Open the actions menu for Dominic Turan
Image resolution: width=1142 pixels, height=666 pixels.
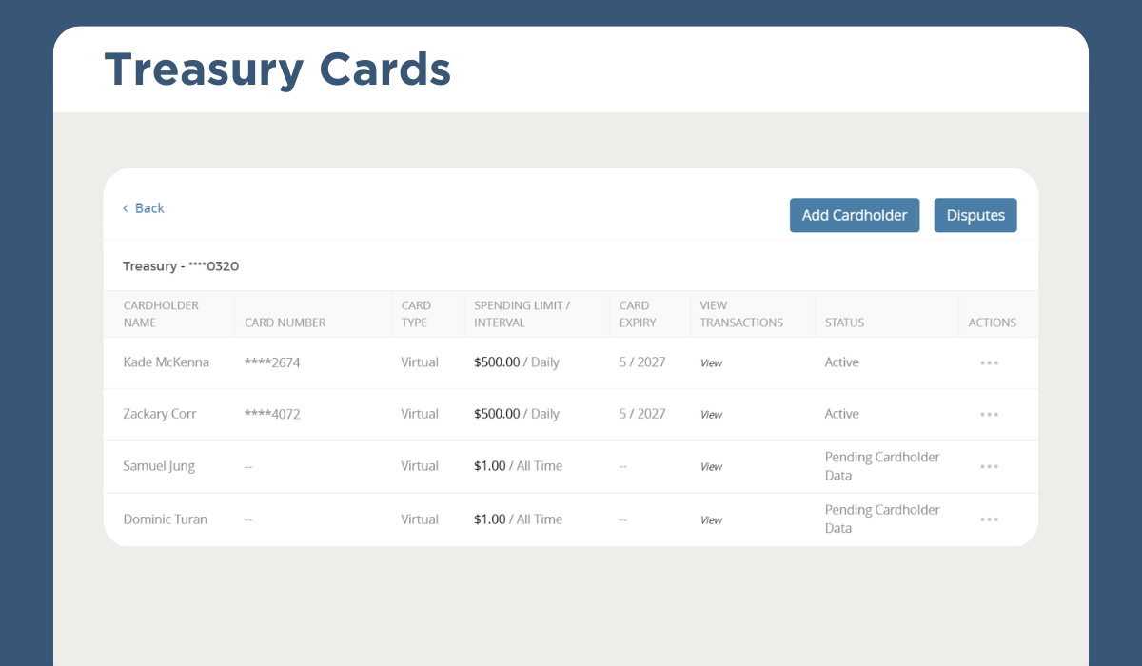point(989,519)
